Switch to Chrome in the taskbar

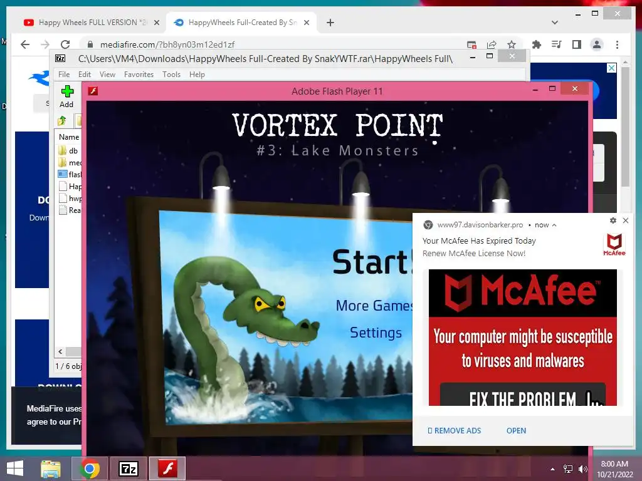click(89, 468)
